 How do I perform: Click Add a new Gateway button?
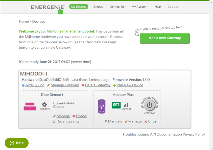click(165, 38)
